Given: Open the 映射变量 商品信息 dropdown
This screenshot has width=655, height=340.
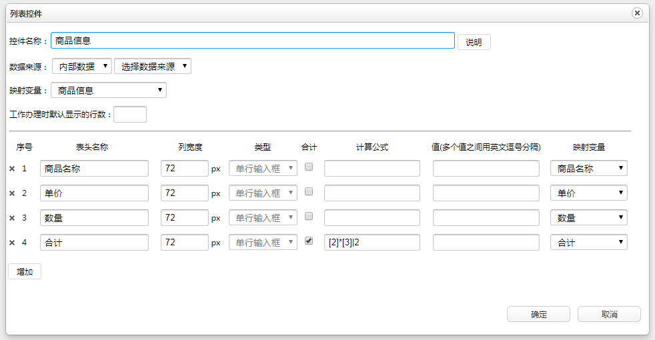Looking at the screenshot, I should (x=109, y=90).
